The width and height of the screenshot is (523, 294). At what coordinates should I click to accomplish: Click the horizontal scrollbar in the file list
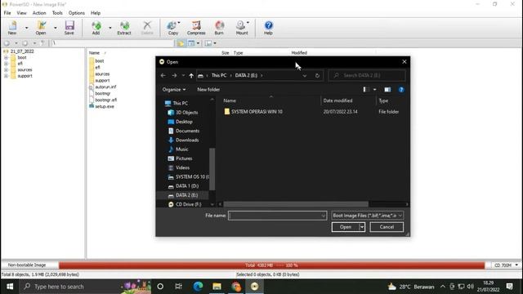point(296,204)
